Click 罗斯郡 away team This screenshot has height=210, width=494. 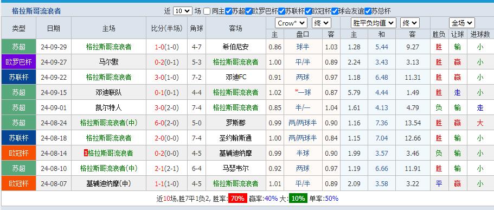(236, 123)
